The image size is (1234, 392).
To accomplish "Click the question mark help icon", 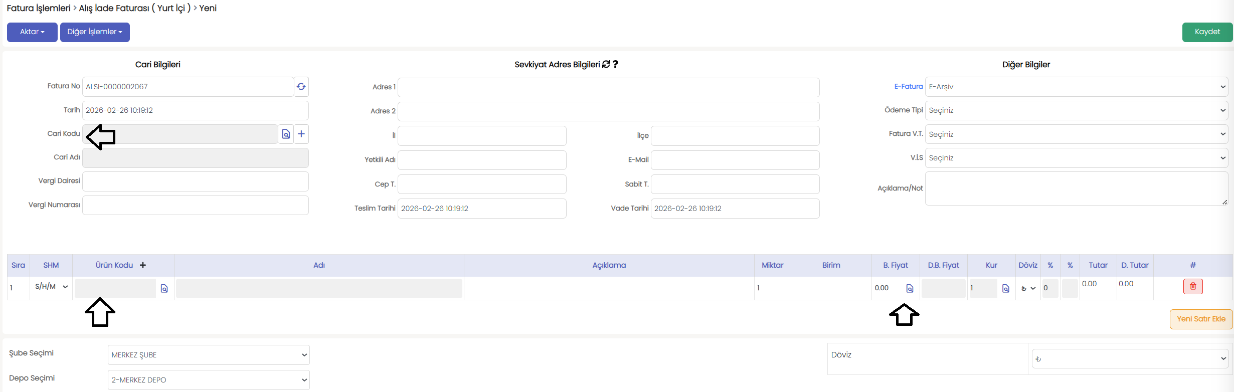I will click(615, 64).
